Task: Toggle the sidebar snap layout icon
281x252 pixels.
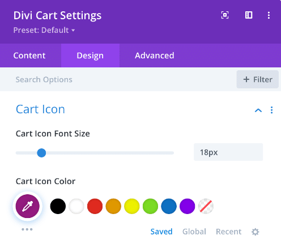Action: [249, 15]
